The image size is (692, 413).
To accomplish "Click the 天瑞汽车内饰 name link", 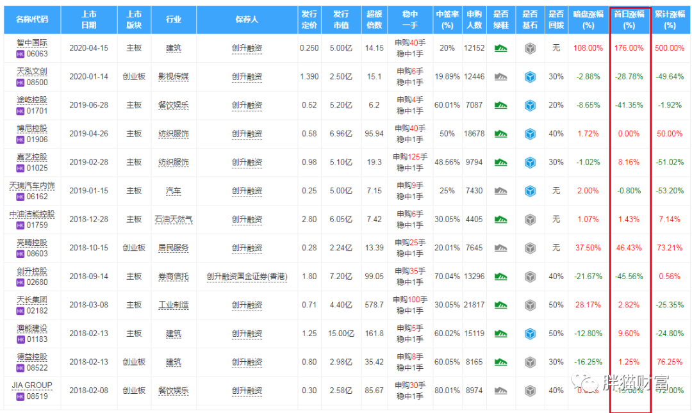I will point(32,186).
